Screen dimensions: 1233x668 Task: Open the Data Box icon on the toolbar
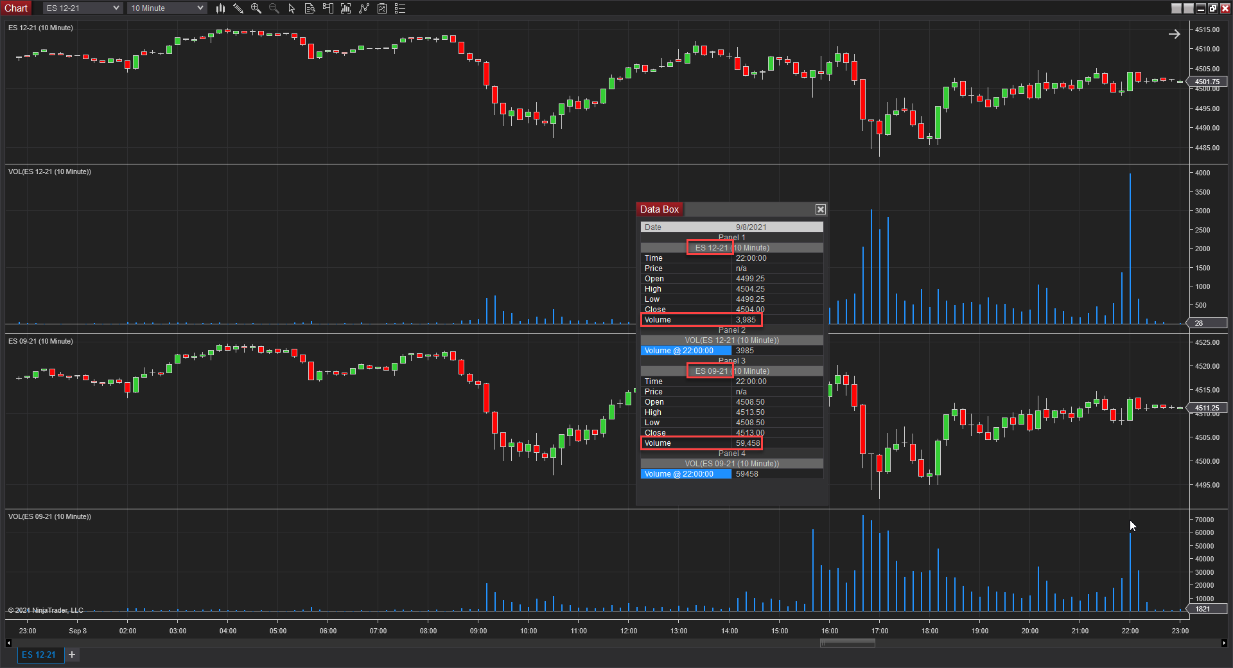[310, 8]
